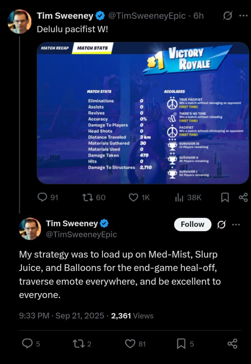This screenshot has height=364, width=251.
Task: Share the top tweet via share icon
Action: point(243,197)
